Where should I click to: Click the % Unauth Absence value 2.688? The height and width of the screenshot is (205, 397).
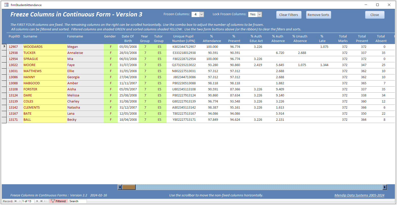302,53
